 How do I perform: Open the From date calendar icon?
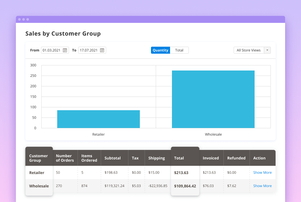[x=65, y=50]
